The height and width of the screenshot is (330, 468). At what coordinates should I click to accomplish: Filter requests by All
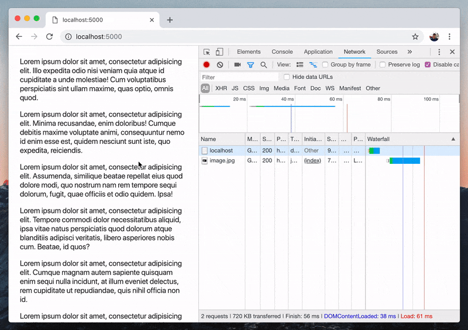(205, 88)
